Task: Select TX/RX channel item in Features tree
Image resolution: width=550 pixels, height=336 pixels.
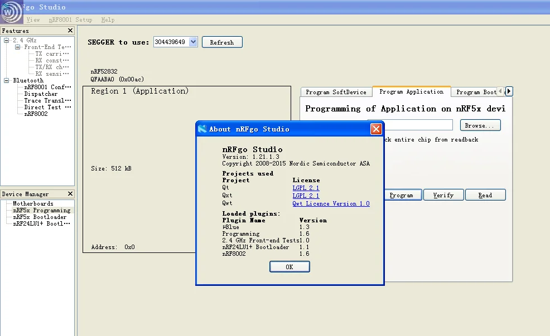Action: pos(52,67)
